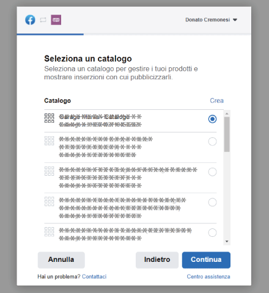Image resolution: width=269 pixels, height=293 pixels.
Task: Cancel setup with the Annulla button
Action: coord(61,260)
